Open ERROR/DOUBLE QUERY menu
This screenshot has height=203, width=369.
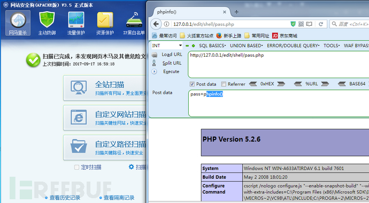click(293, 46)
